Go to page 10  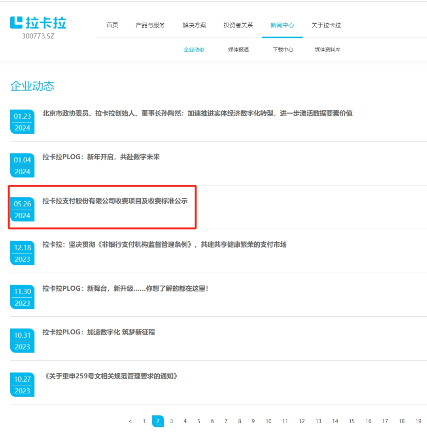[x=268, y=421]
